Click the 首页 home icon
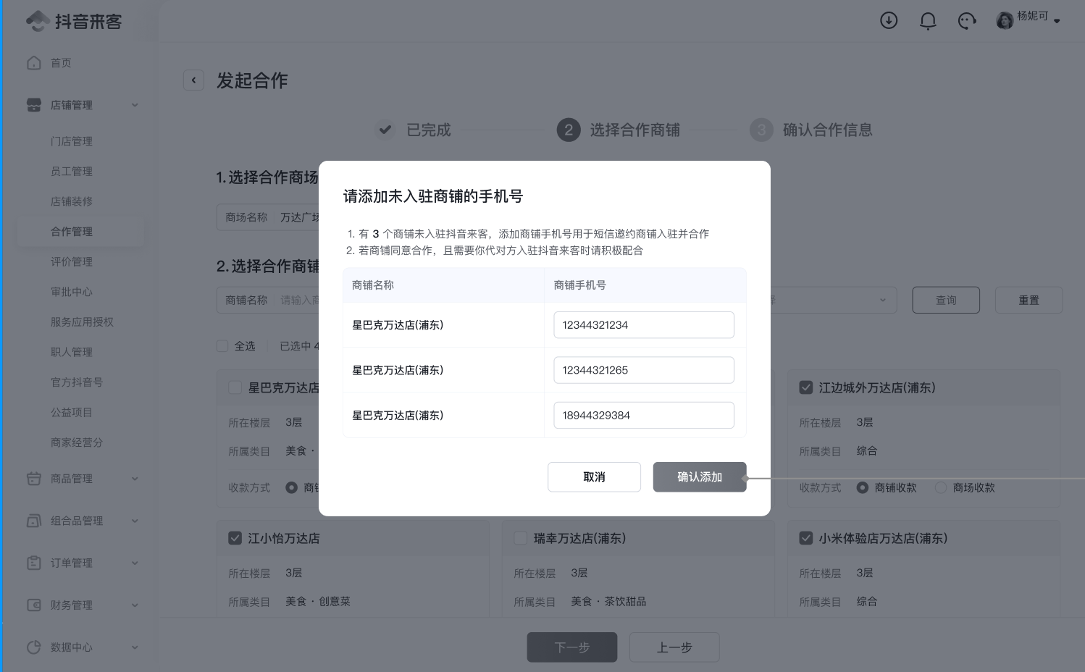The height and width of the screenshot is (672, 1085). (34, 63)
